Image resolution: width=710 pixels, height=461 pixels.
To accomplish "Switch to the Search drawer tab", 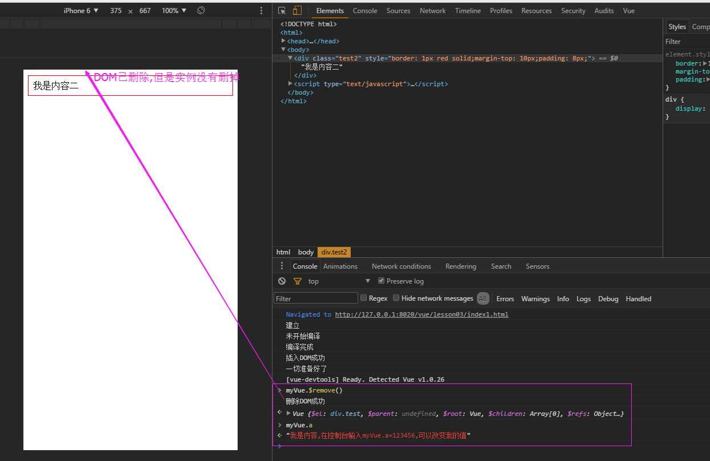I will coord(501,266).
